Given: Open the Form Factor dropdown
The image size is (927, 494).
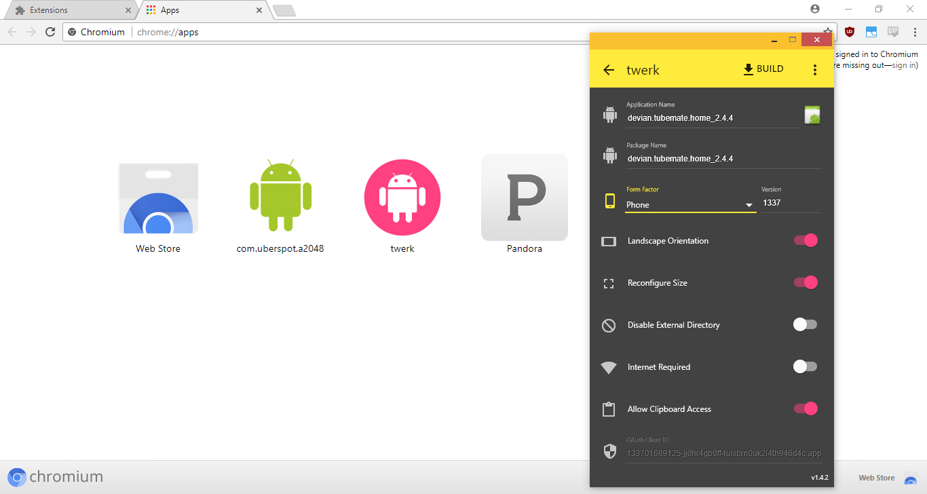Looking at the screenshot, I should click(x=690, y=204).
